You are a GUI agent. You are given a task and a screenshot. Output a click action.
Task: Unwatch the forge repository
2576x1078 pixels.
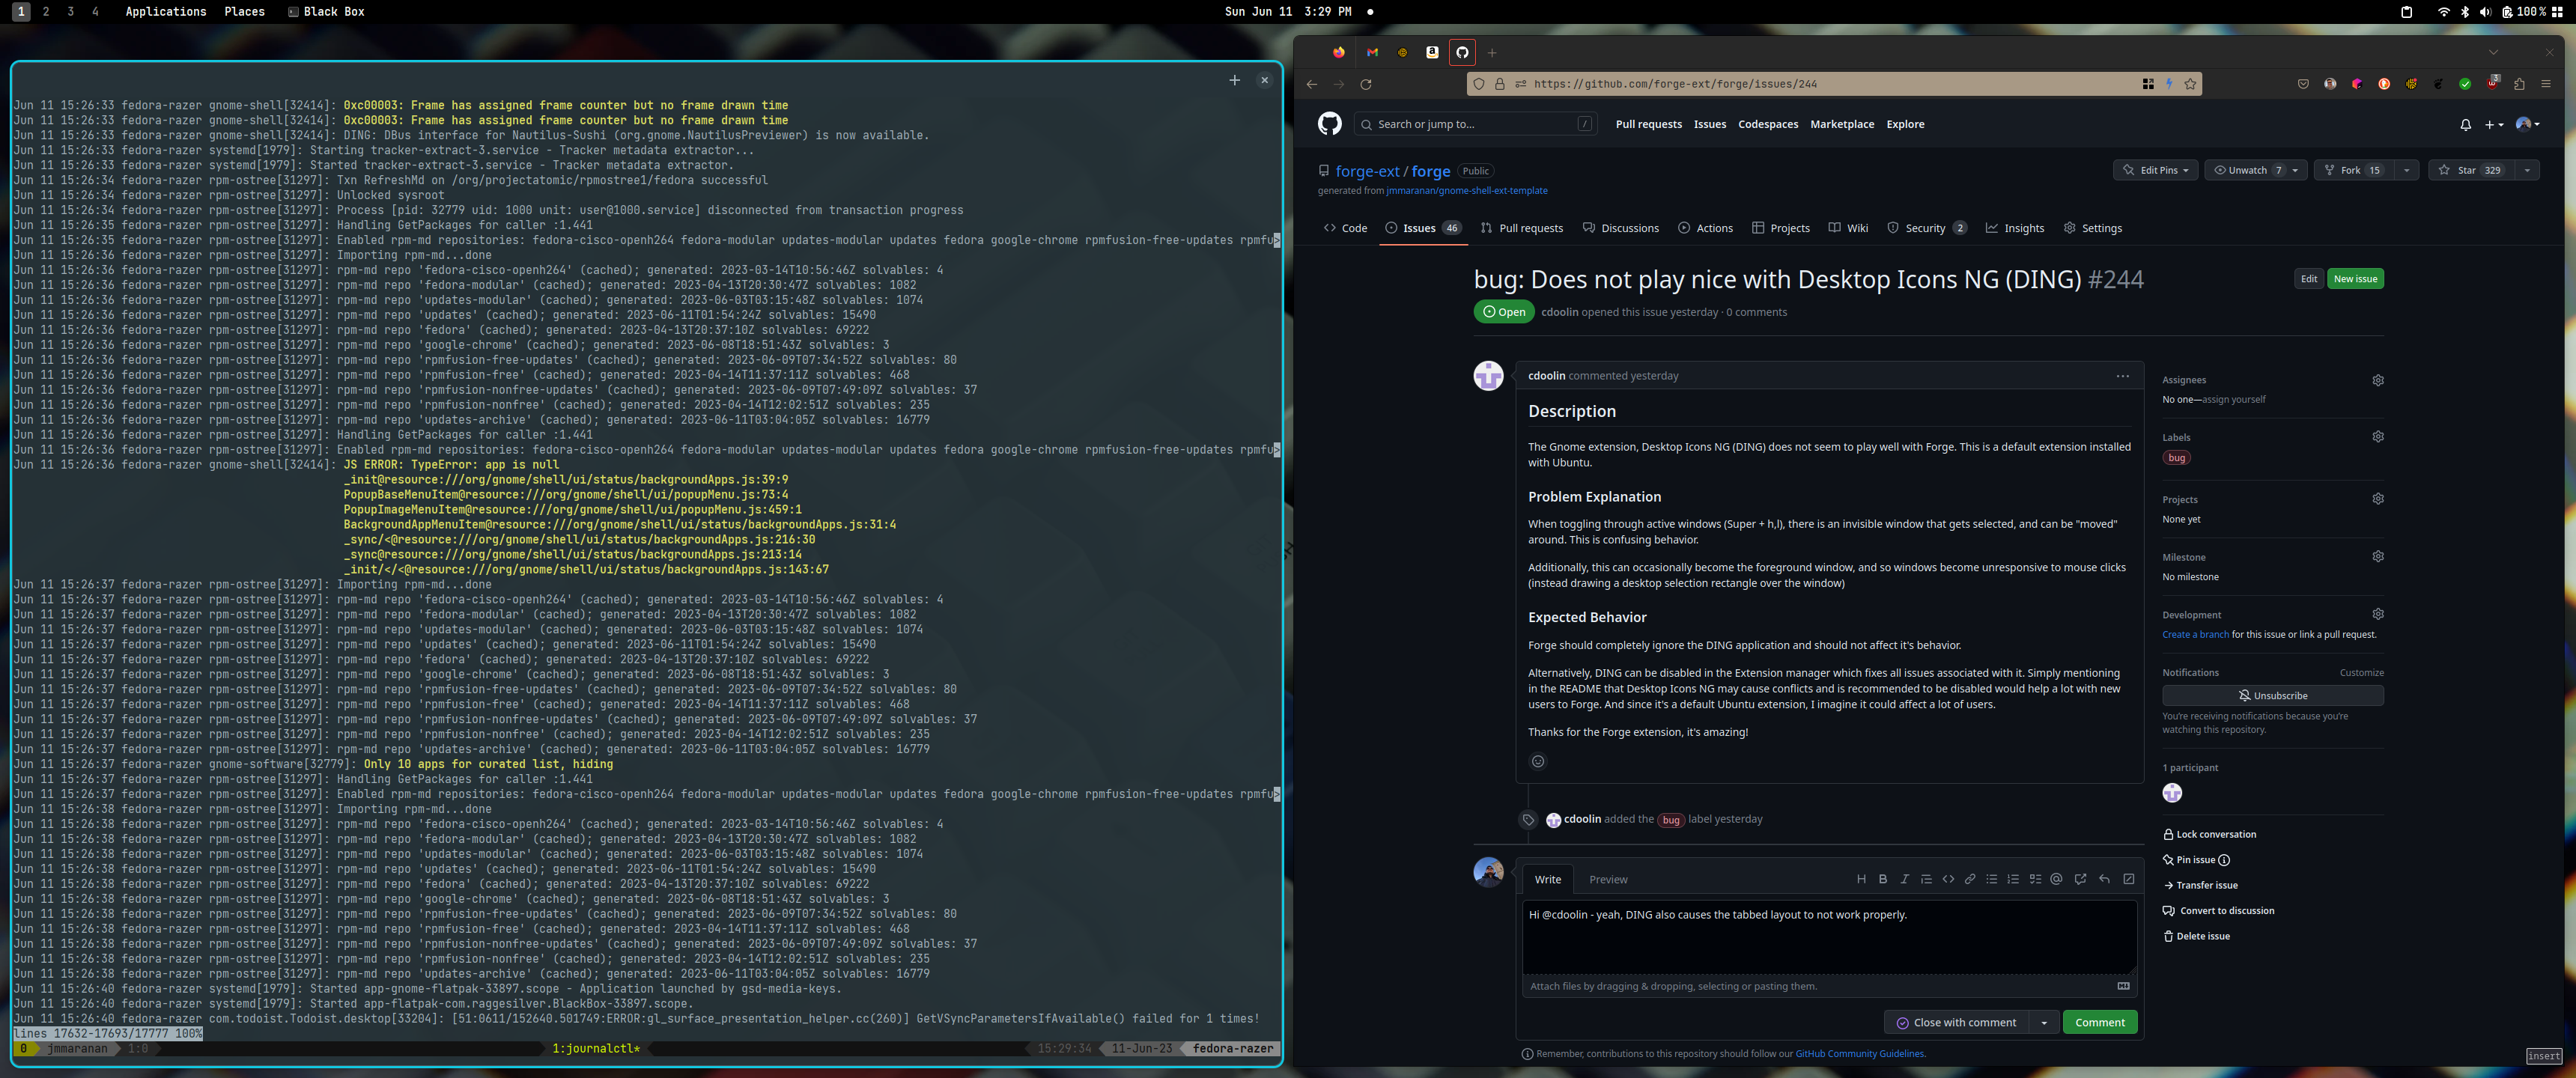(x=2252, y=170)
